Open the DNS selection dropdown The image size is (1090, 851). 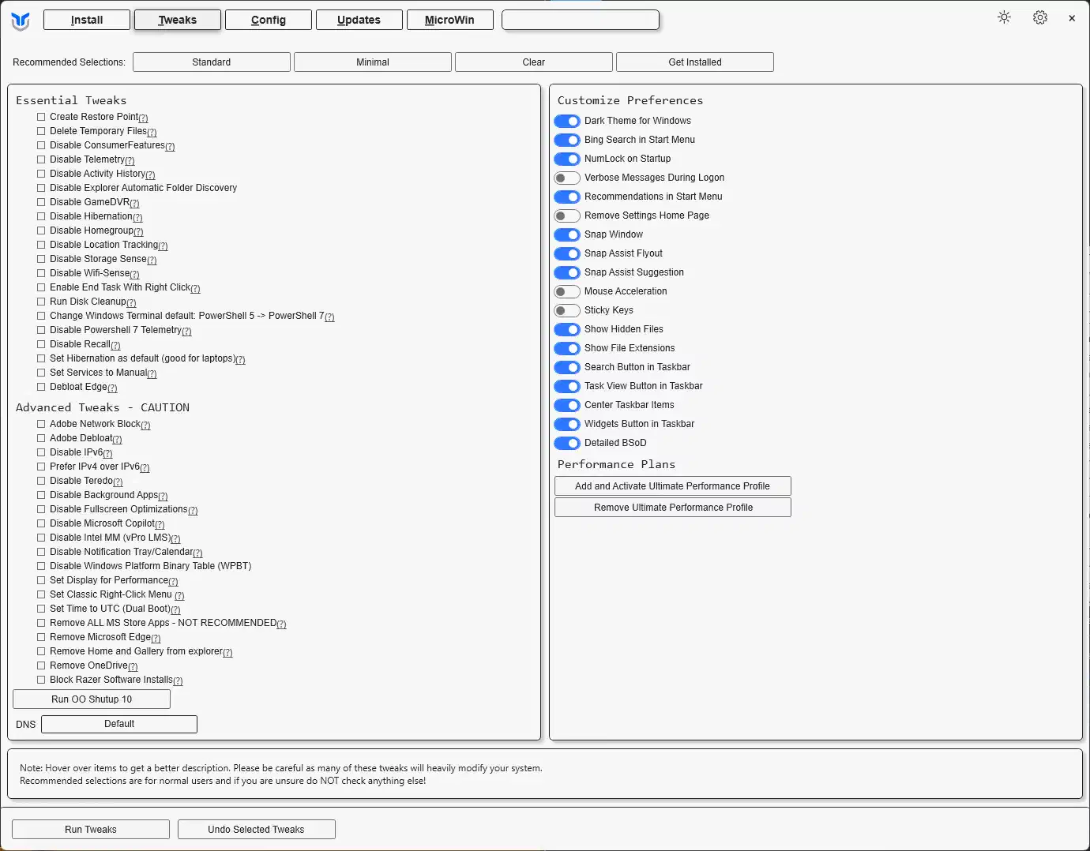(x=118, y=724)
